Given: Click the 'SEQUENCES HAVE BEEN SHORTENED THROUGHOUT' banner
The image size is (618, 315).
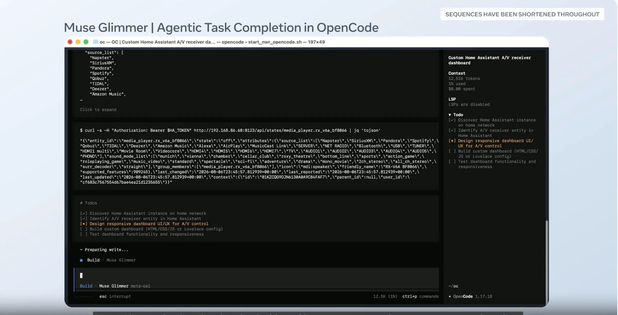Looking at the screenshot, I should [x=522, y=14].
